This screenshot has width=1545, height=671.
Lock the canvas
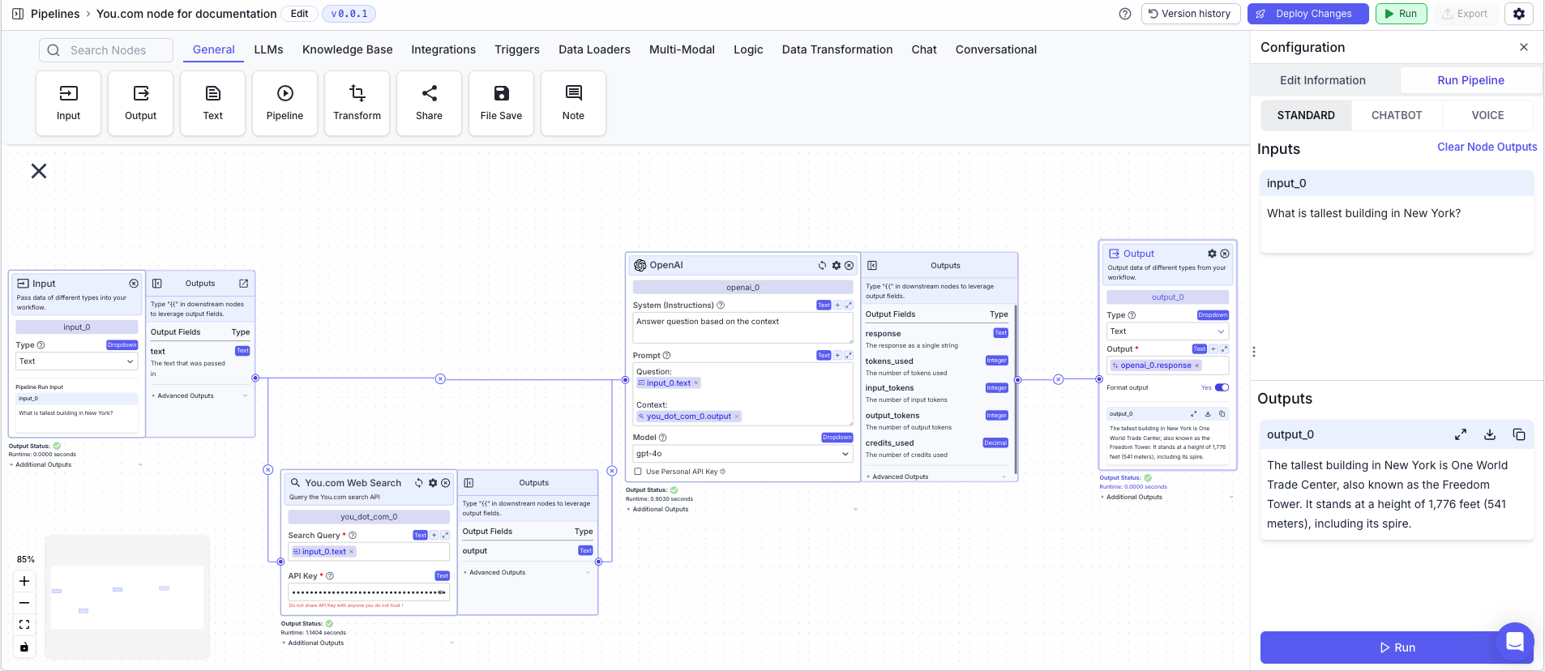pos(24,647)
